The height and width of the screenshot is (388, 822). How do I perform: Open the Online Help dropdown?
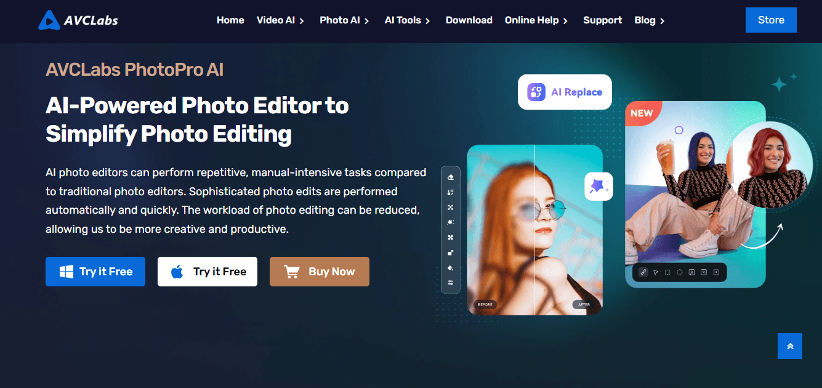(531, 20)
